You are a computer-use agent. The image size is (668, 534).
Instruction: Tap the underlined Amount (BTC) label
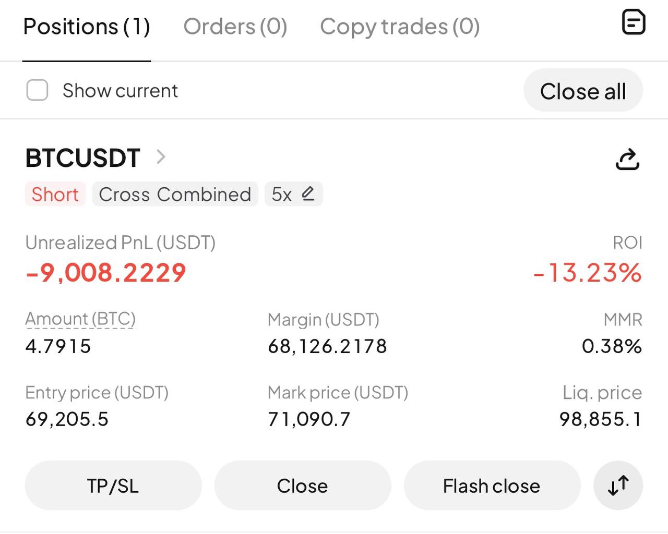point(80,319)
